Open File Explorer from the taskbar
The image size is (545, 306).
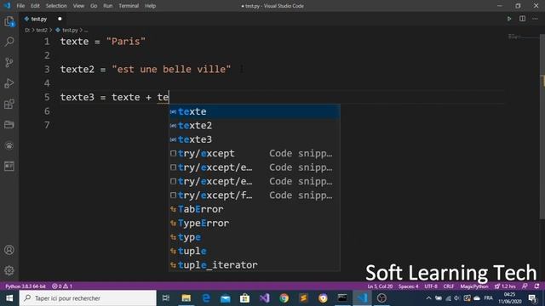pyautogui.click(x=186, y=298)
